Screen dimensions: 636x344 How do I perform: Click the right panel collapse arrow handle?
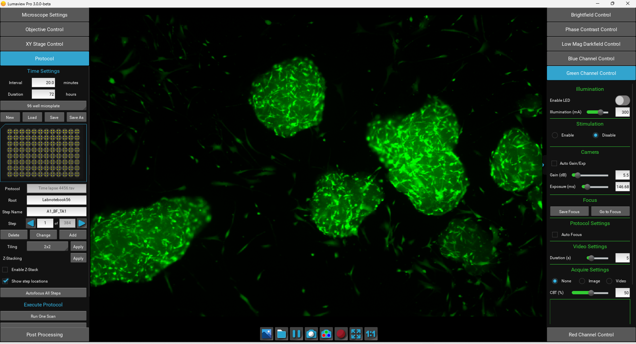(544, 165)
